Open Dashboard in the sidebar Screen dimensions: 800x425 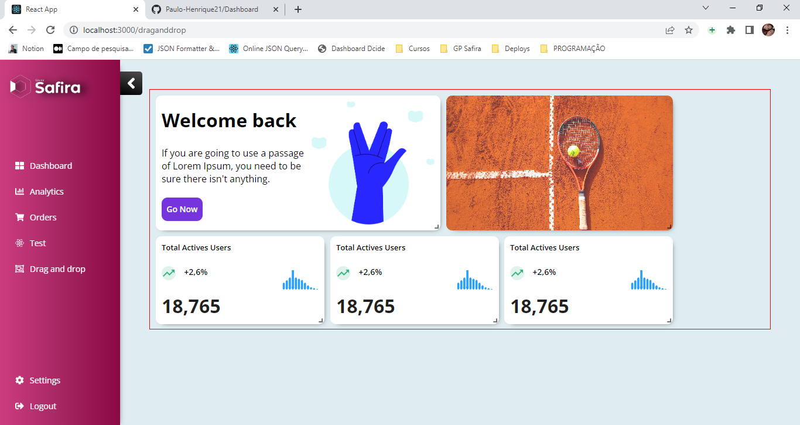tap(44, 166)
